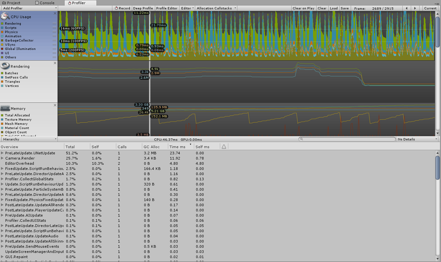Click the Clear button
The width and height of the screenshot is (441, 262).
click(x=322, y=8)
